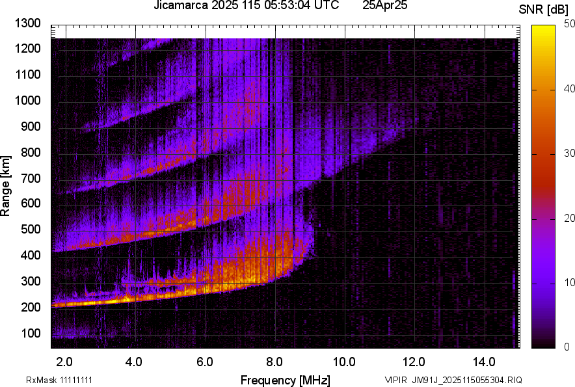Click the 600 range tick label
The image size is (575, 387).
tap(31, 203)
